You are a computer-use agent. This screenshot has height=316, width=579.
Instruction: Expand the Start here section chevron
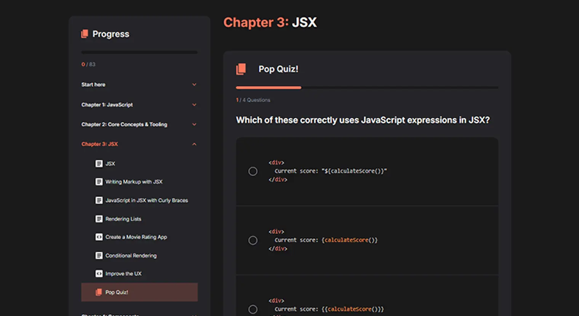coord(194,85)
